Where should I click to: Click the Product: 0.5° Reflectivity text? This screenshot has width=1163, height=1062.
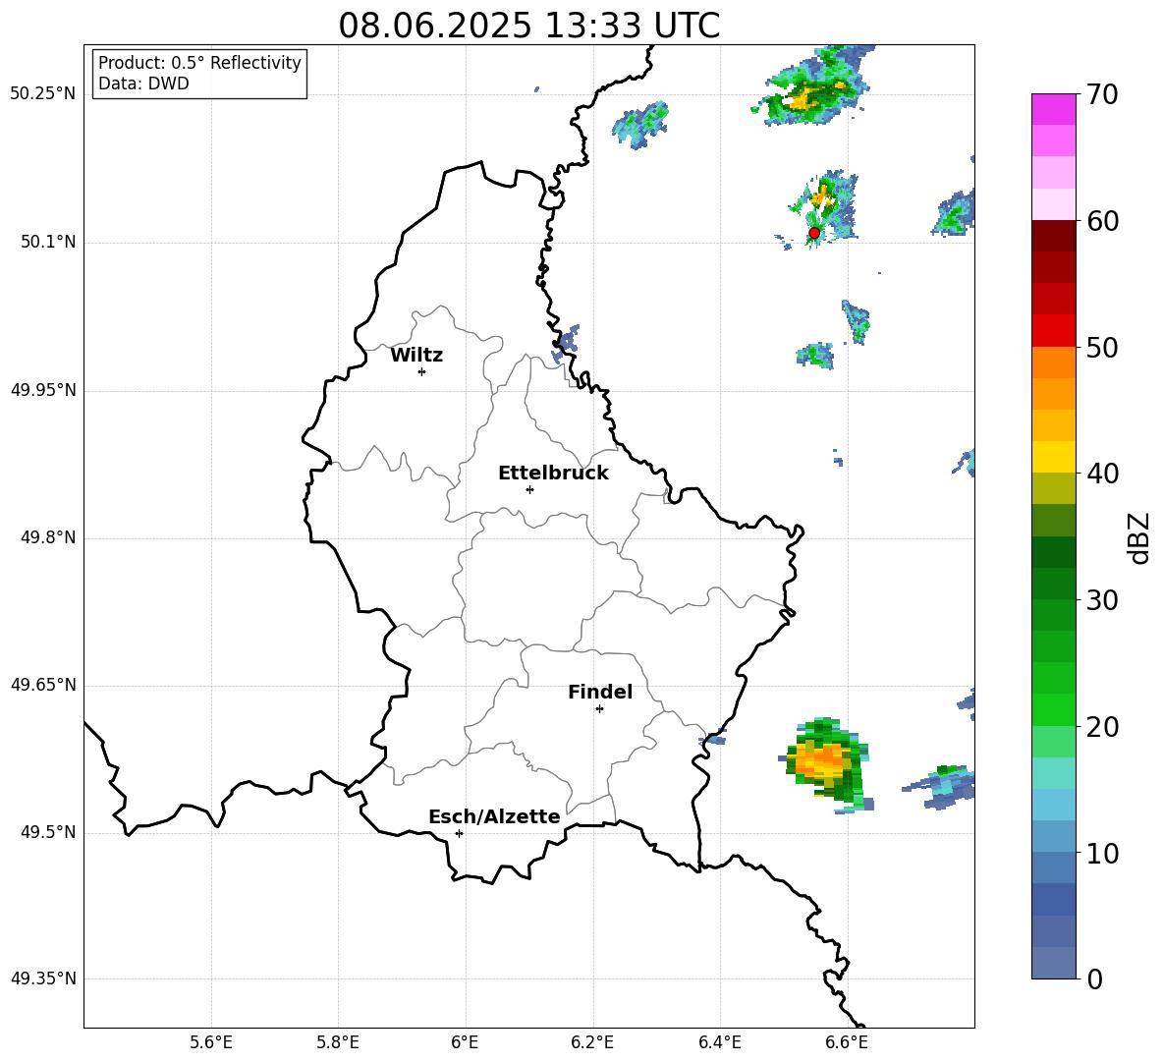(x=199, y=63)
